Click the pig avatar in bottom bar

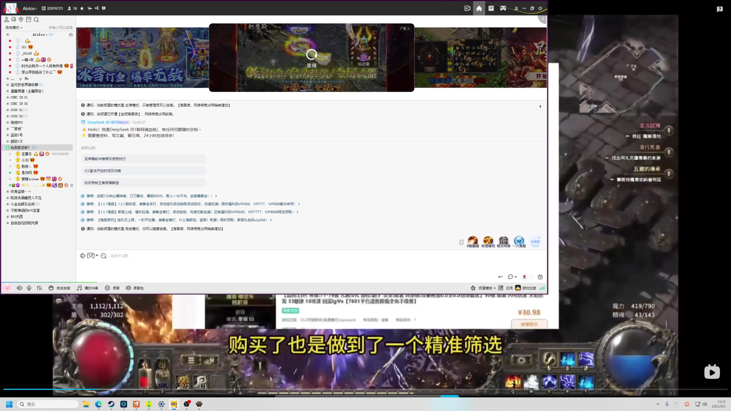8,288
